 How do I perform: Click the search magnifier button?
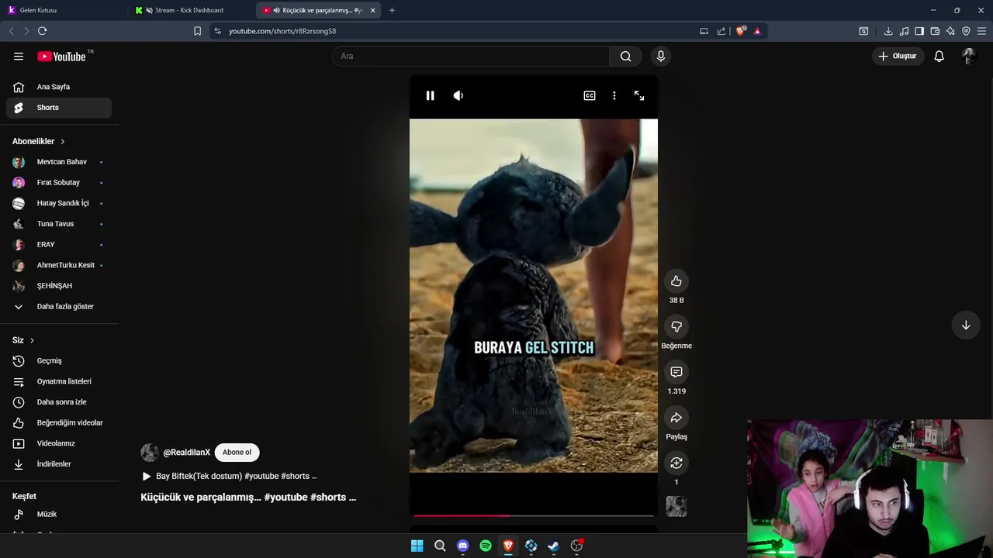(x=625, y=56)
